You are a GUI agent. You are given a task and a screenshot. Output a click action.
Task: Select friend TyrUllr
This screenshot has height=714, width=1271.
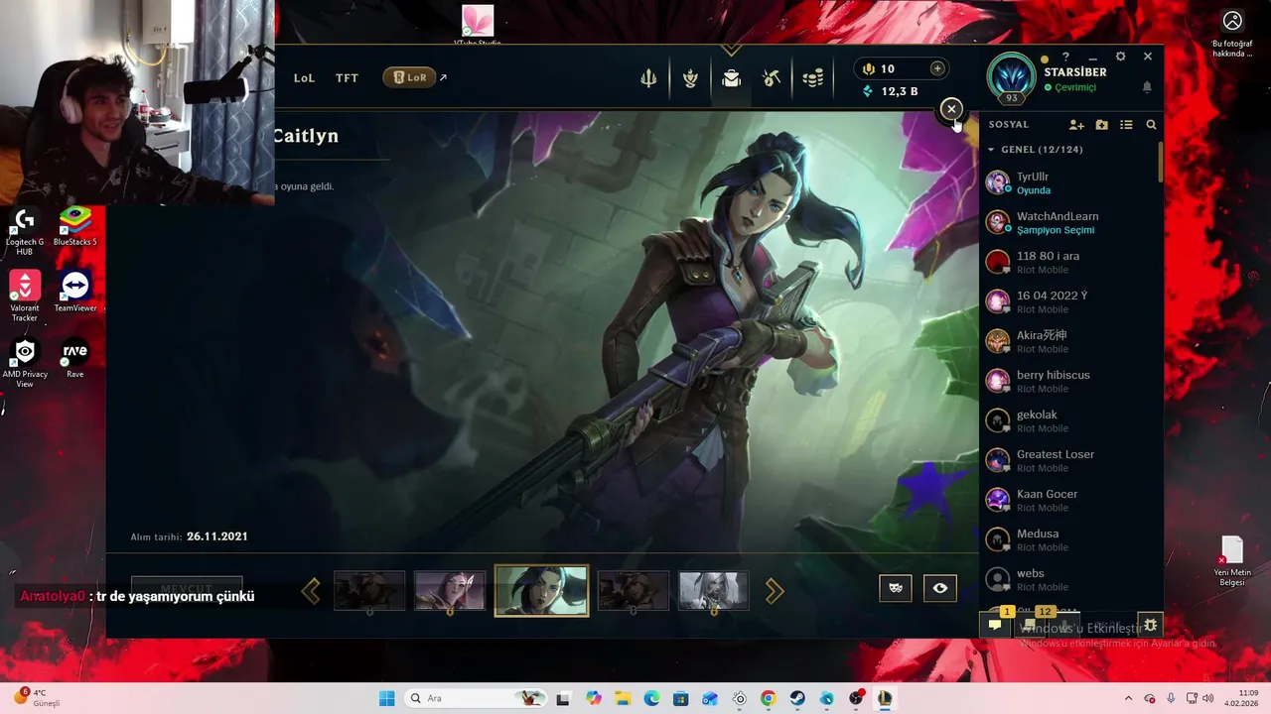(x=1070, y=182)
